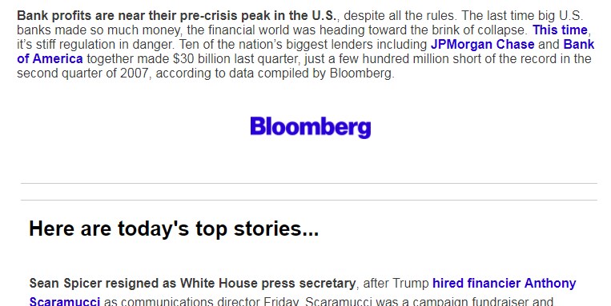Click the blue "Scaramucci" link text
This screenshot has height=306, width=611.
tap(65, 301)
